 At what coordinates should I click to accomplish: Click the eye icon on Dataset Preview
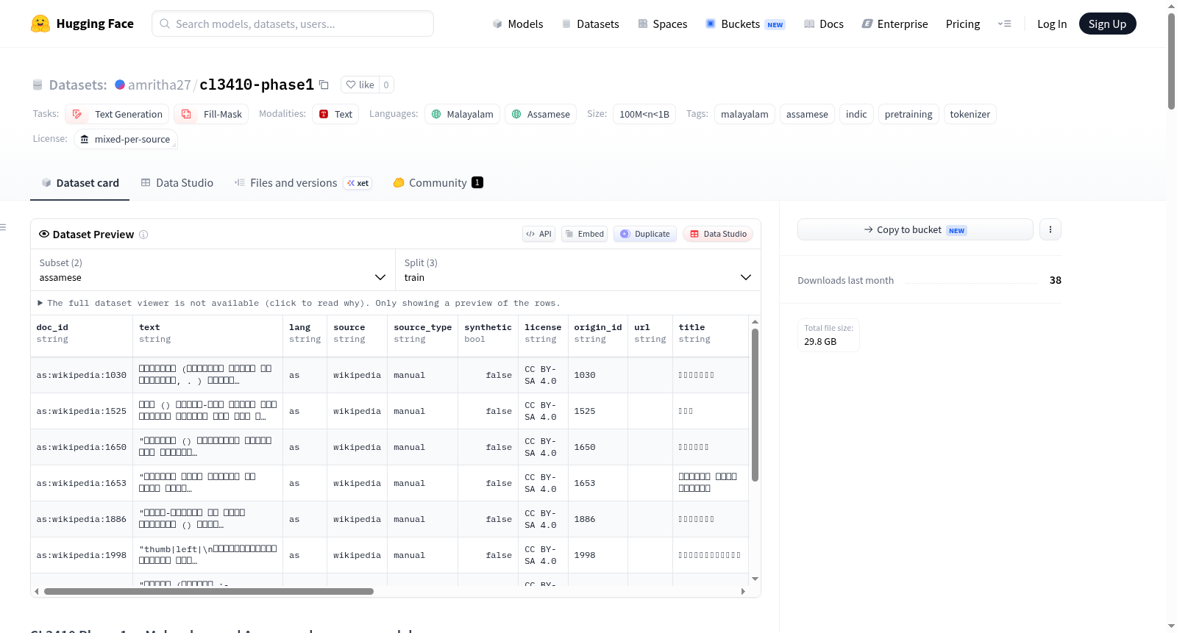(x=44, y=234)
